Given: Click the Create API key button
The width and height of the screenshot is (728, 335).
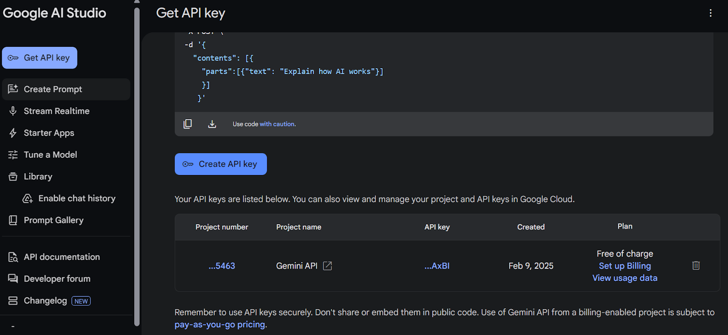Looking at the screenshot, I should pyautogui.click(x=221, y=164).
